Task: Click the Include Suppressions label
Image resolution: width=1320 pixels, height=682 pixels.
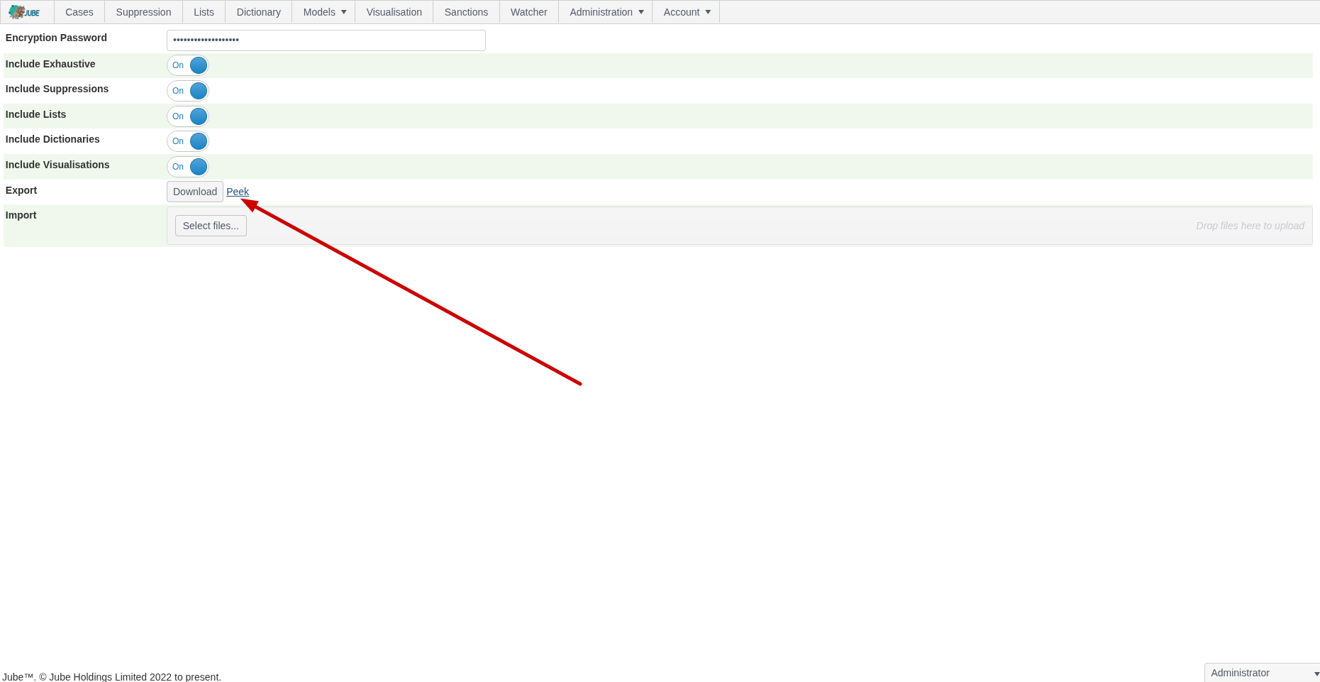Action: (x=57, y=89)
